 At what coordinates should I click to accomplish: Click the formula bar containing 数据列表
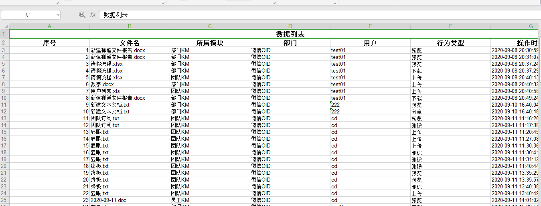(x=317, y=15)
